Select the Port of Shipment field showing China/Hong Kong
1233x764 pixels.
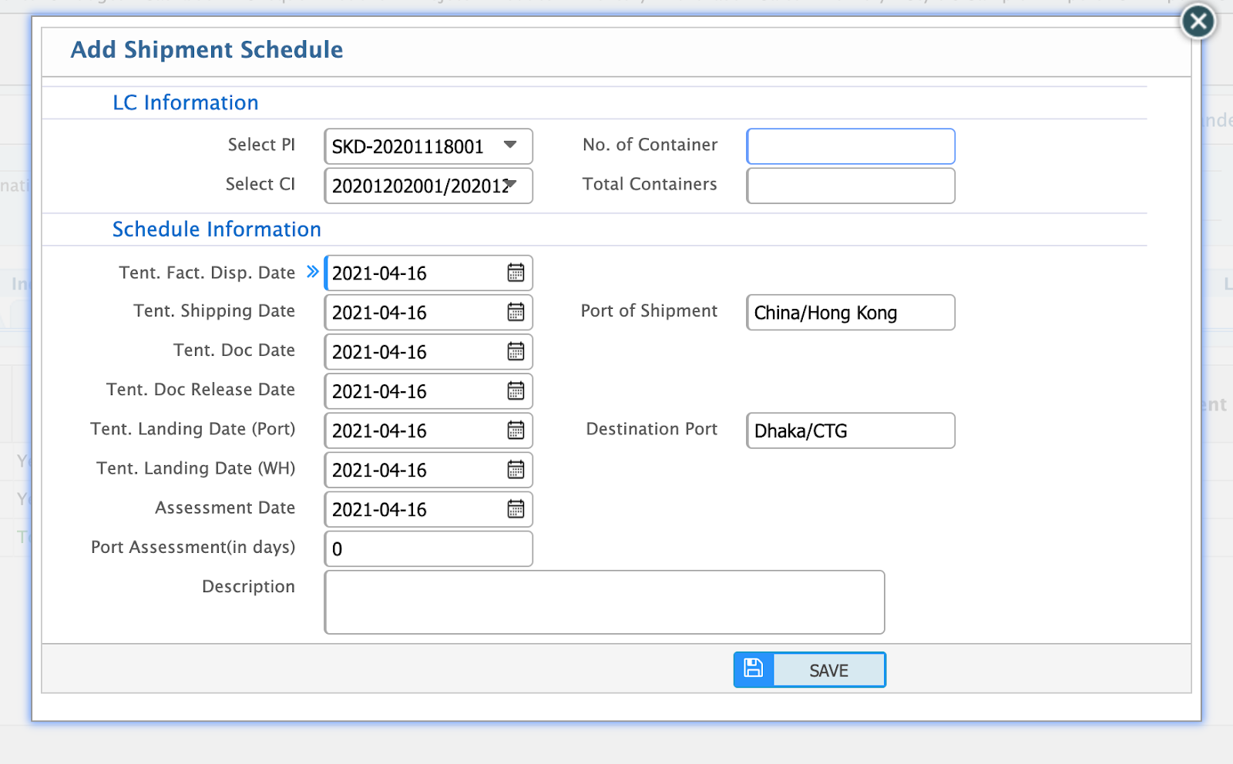tap(850, 313)
